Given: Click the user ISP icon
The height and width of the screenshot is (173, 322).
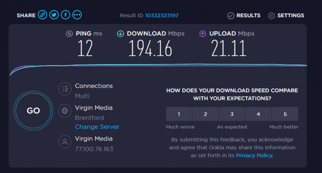Looking at the screenshot, I should pyautogui.click(x=64, y=142).
